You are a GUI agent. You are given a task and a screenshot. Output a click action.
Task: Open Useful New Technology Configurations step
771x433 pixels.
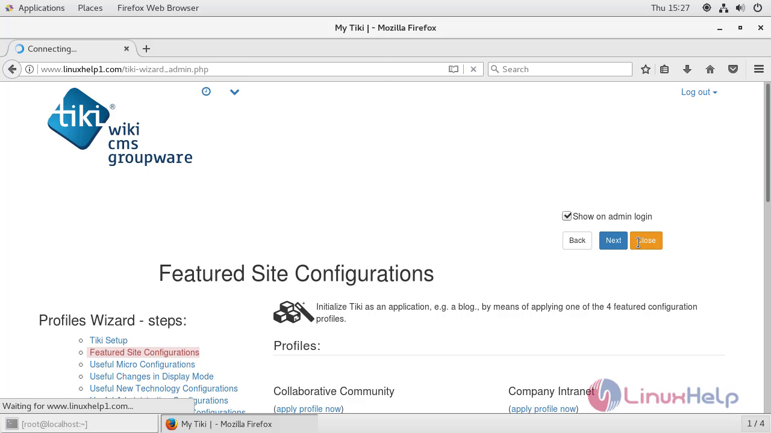pyautogui.click(x=164, y=388)
